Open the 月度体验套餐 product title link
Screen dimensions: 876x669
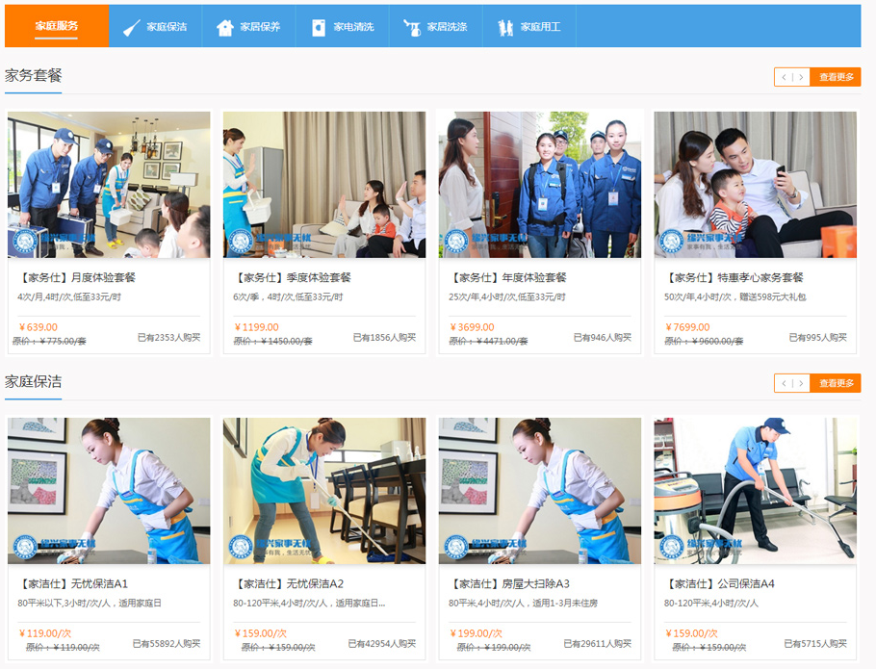(x=78, y=277)
